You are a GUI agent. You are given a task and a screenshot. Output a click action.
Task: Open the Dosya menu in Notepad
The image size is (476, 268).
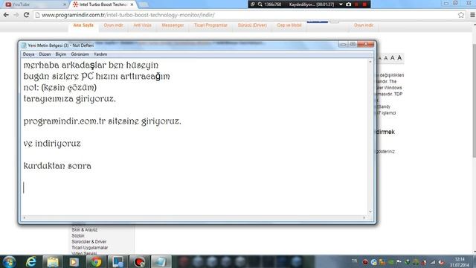point(28,54)
